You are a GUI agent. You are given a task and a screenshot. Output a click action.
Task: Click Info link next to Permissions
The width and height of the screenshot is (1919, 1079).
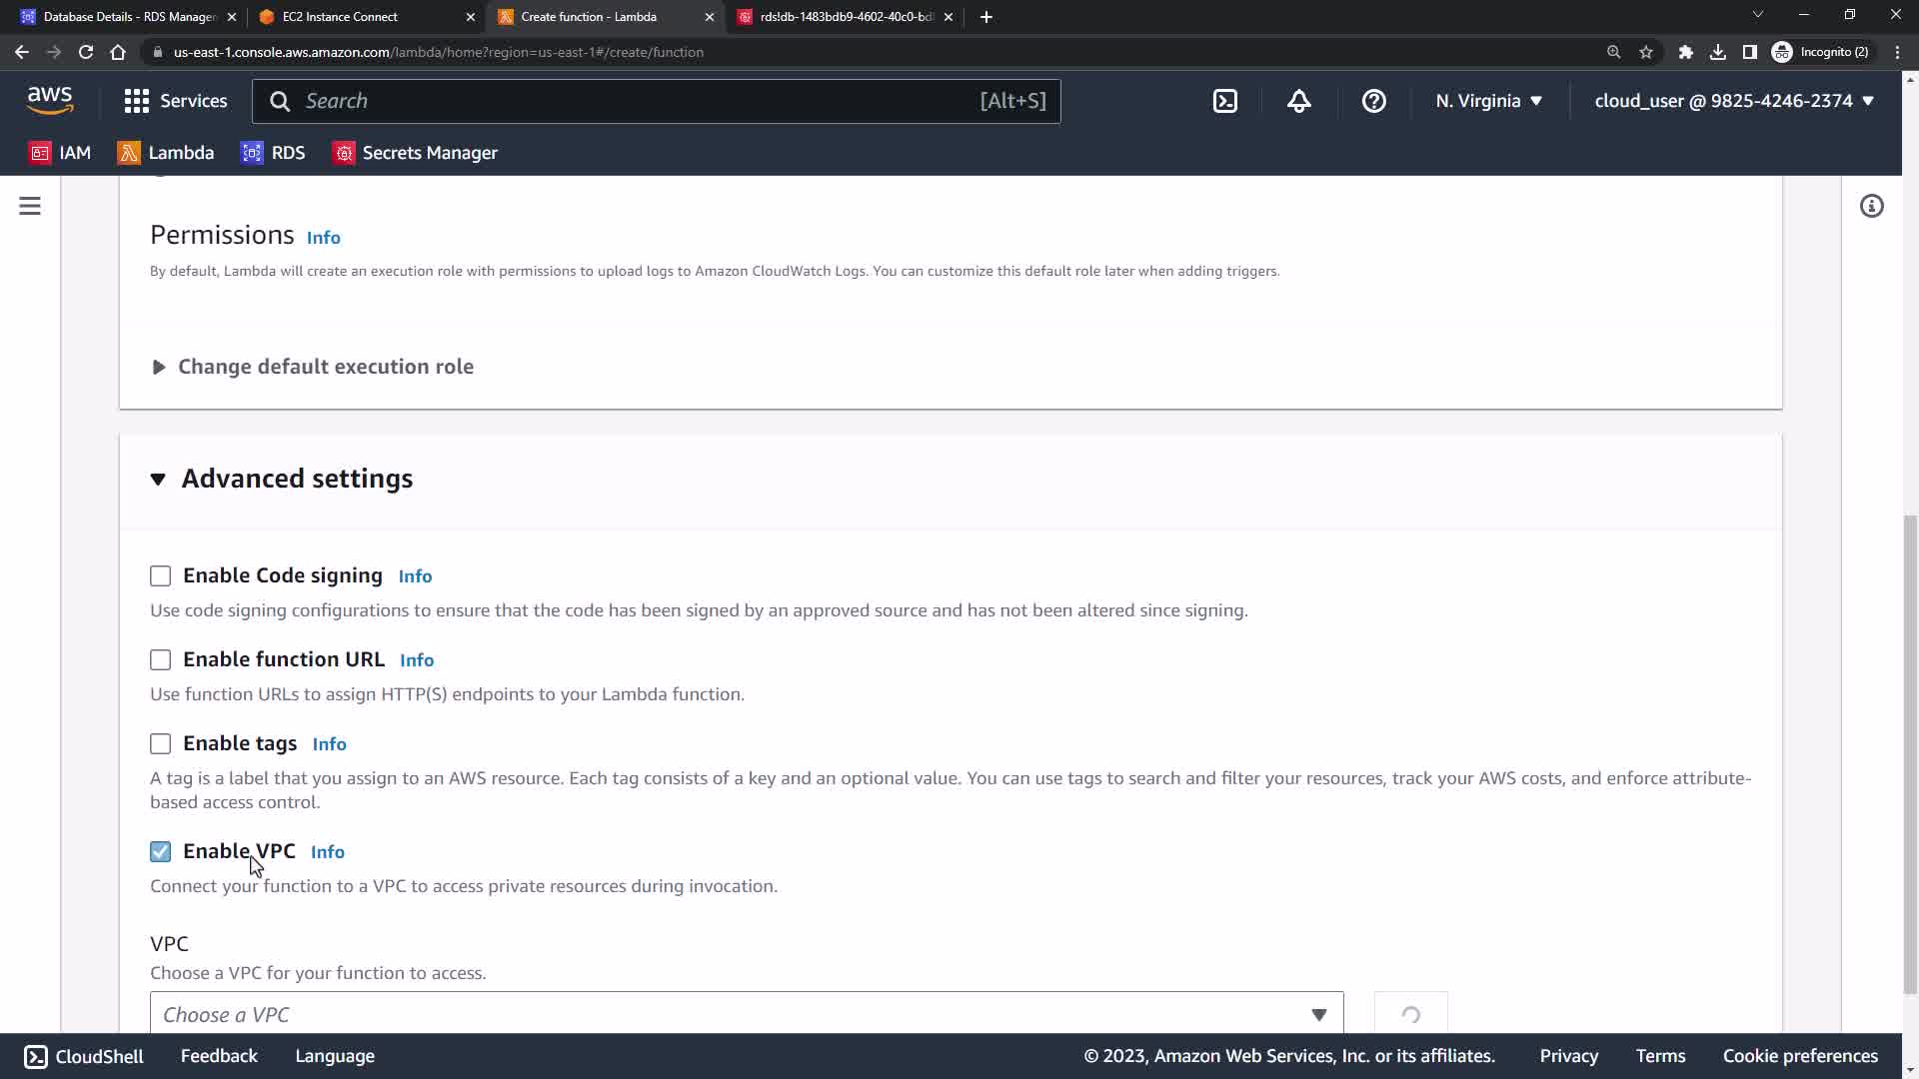(x=323, y=238)
